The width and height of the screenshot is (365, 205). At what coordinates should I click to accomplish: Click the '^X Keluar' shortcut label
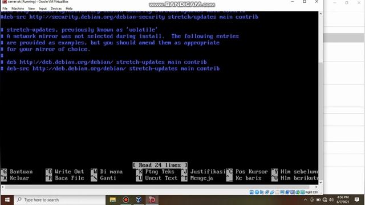(15, 178)
